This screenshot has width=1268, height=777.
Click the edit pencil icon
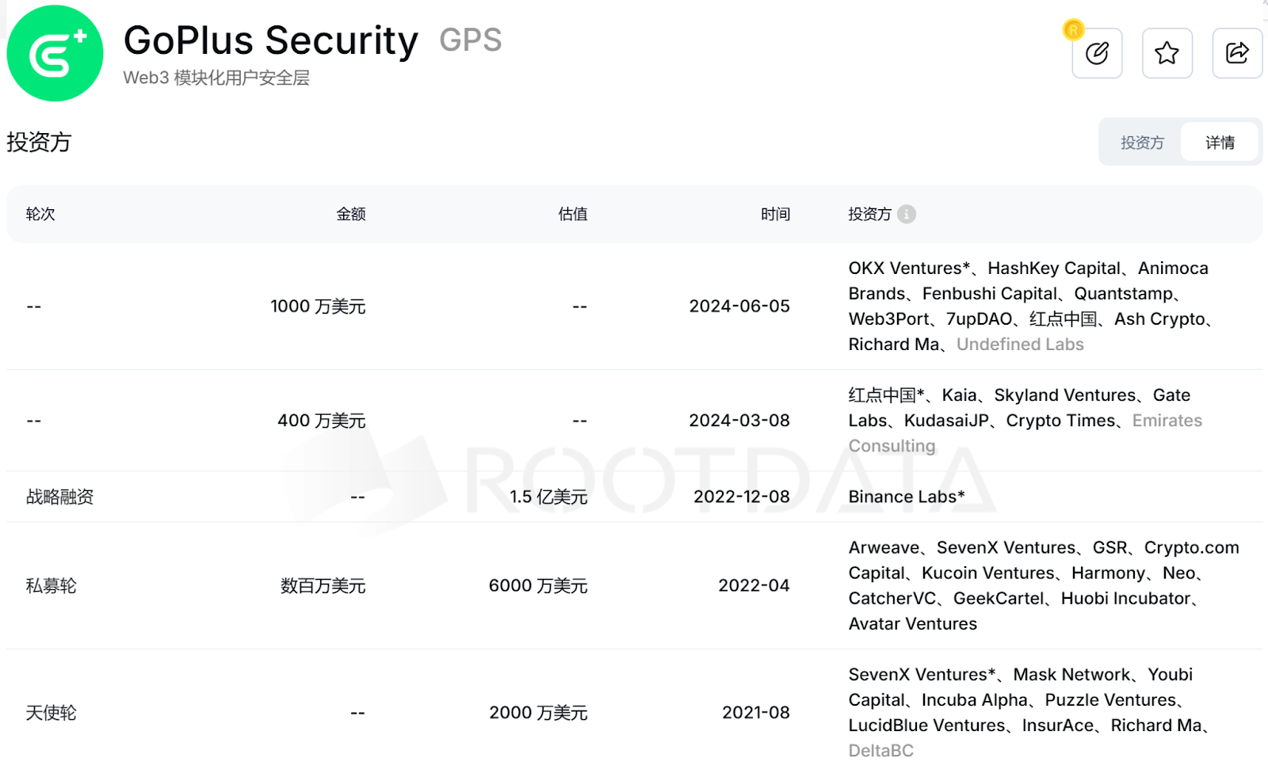coord(1097,53)
